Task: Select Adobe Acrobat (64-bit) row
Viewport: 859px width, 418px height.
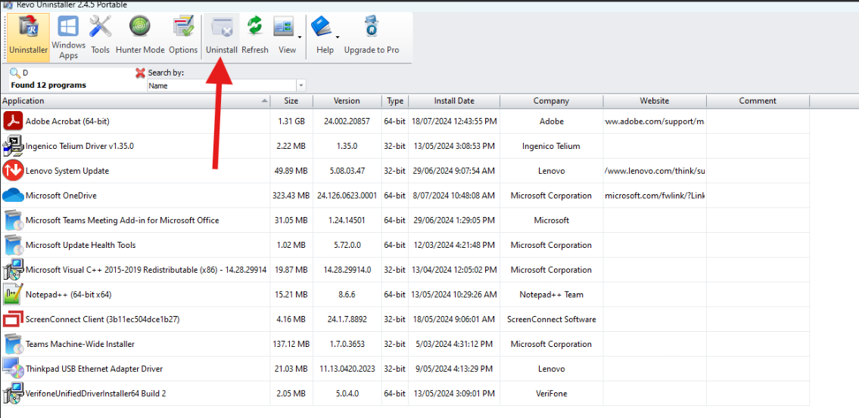Action: [x=406, y=121]
